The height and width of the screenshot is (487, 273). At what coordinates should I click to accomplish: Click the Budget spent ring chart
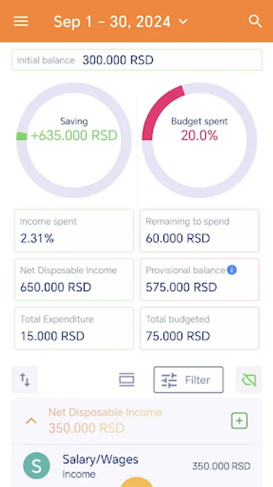tap(199, 140)
